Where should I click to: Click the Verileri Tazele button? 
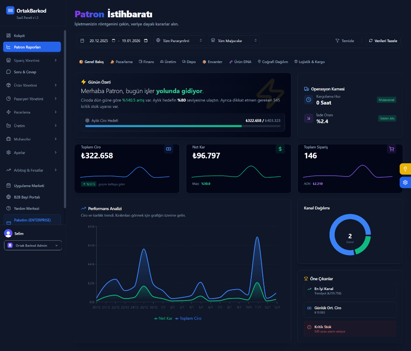tap(383, 41)
